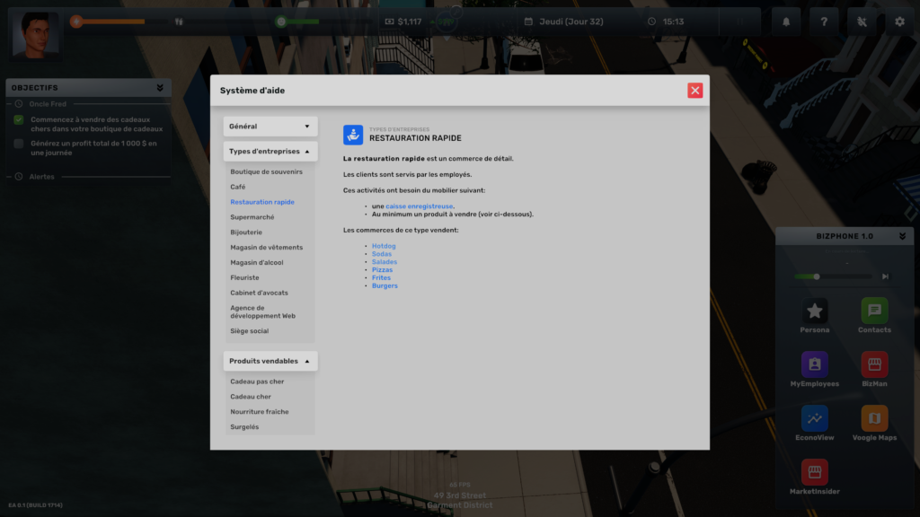Viewport: 920px width, 517px height.
Task: Click the money icon beside $1,117
Action: (x=389, y=22)
